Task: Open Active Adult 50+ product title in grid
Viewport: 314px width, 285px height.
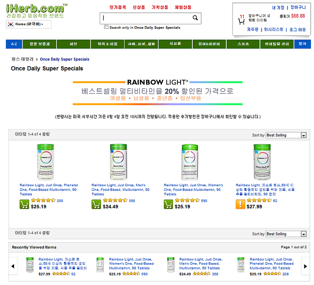Action: 265,190
